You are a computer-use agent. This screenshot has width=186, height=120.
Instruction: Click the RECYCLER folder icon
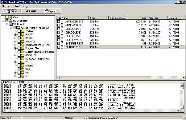23,55
